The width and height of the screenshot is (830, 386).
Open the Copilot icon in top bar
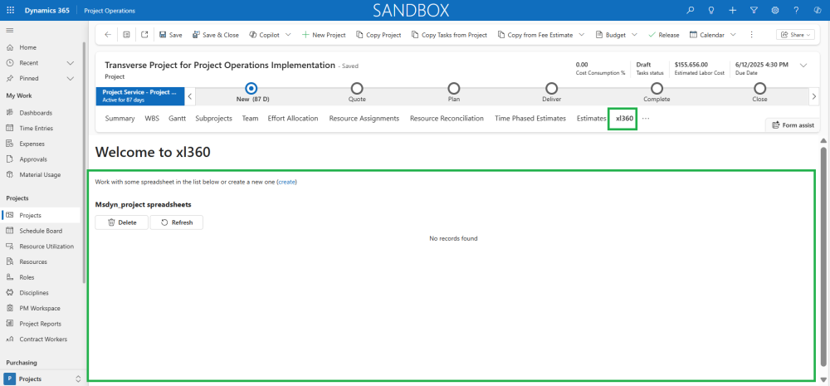click(818, 10)
